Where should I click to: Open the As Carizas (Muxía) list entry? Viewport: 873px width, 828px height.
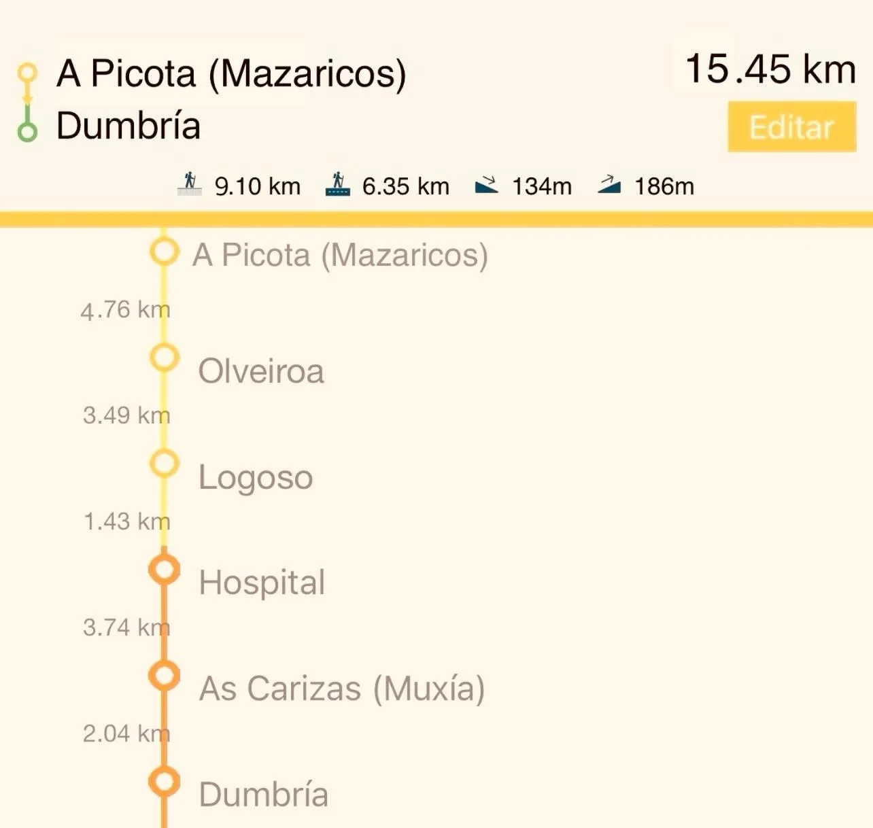coord(341,689)
